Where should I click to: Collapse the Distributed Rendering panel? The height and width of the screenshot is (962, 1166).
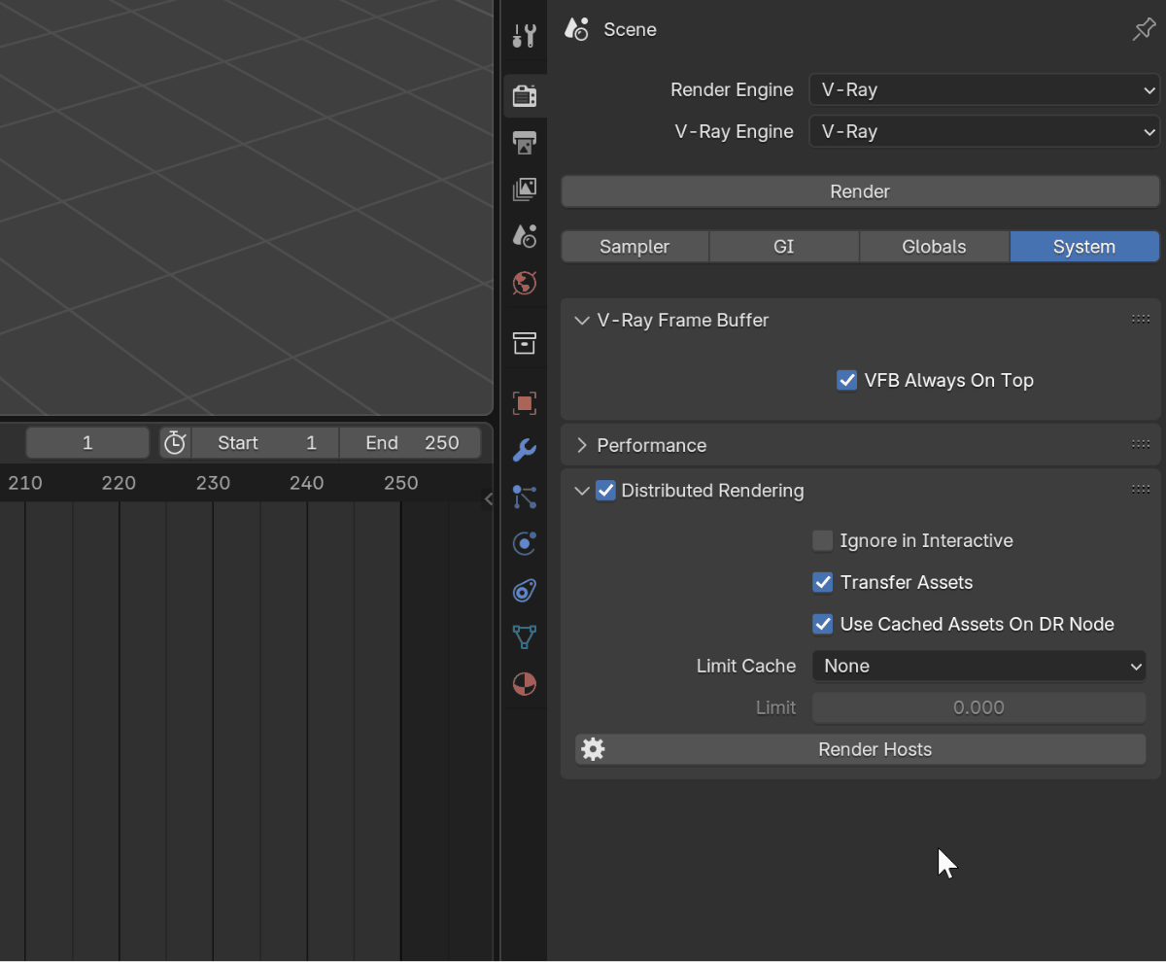click(582, 491)
